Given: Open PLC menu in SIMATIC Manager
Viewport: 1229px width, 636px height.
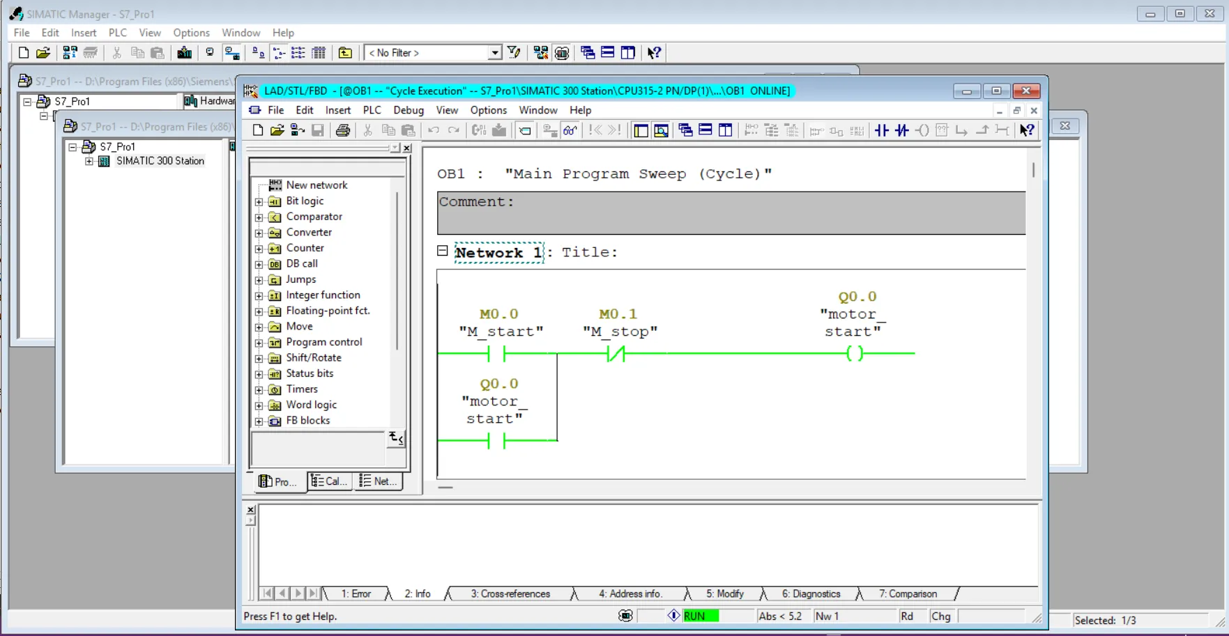Looking at the screenshot, I should 118,33.
